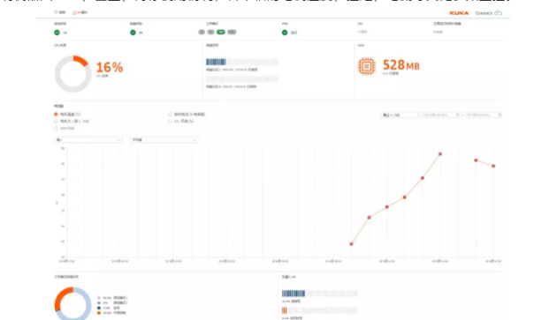Open the average value dropdown

pyautogui.click(x=164, y=140)
